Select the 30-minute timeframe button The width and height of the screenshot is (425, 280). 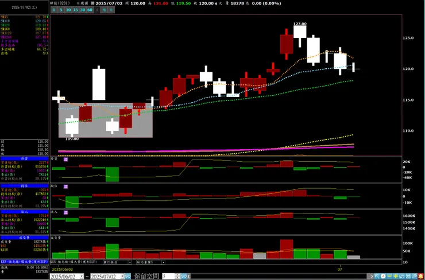pyautogui.click(x=82, y=10)
